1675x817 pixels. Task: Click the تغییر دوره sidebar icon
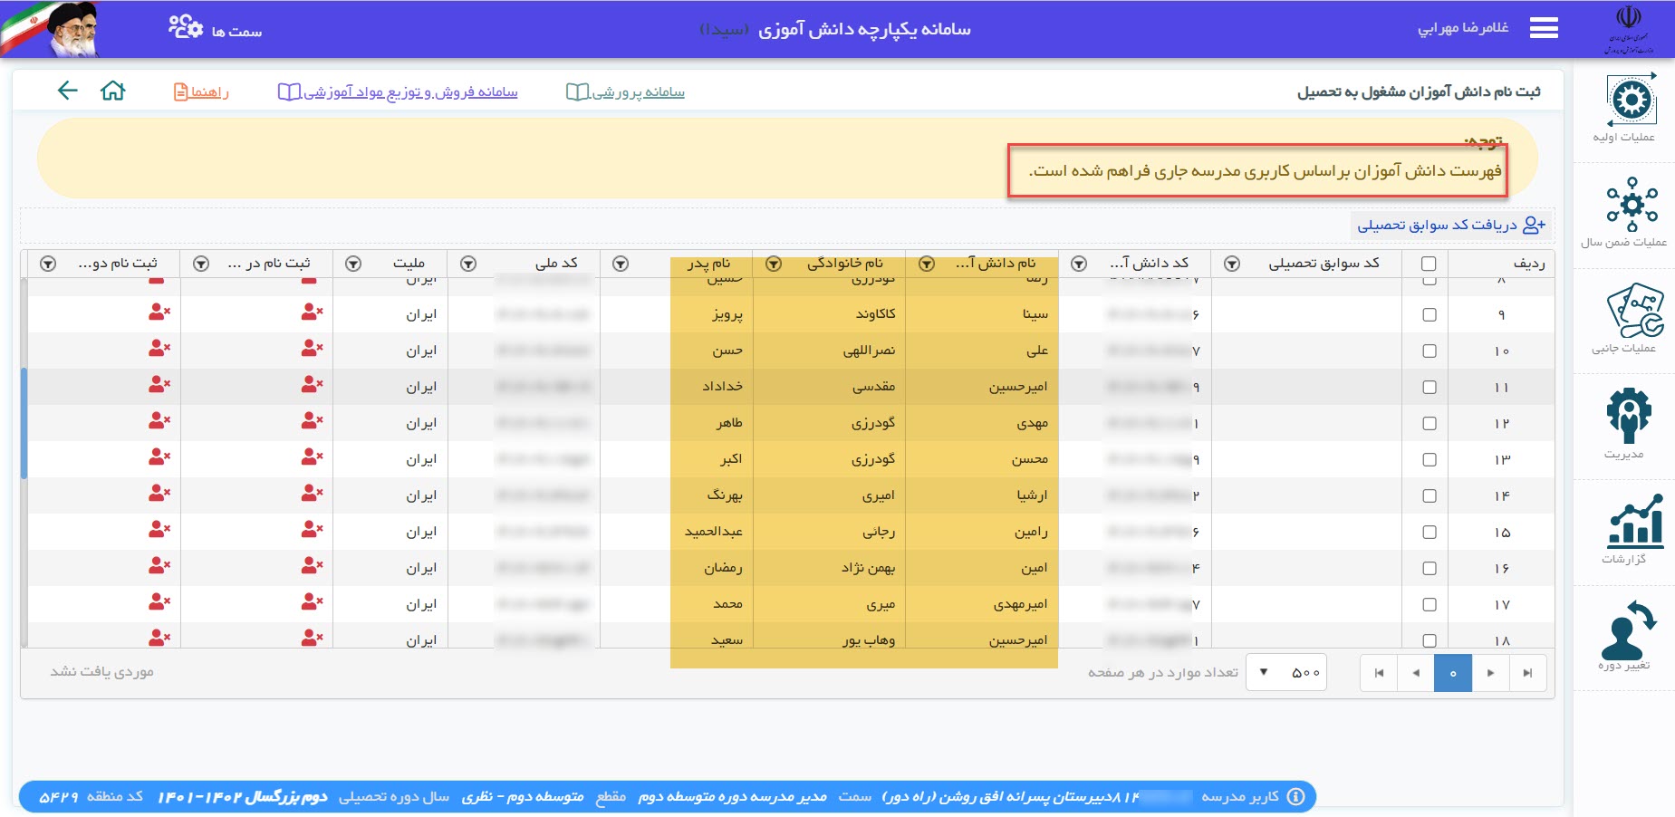1626,630
